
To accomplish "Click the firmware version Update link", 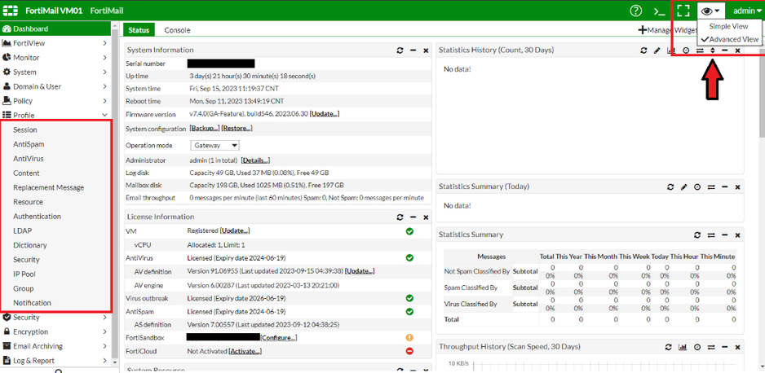I will (x=325, y=114).
